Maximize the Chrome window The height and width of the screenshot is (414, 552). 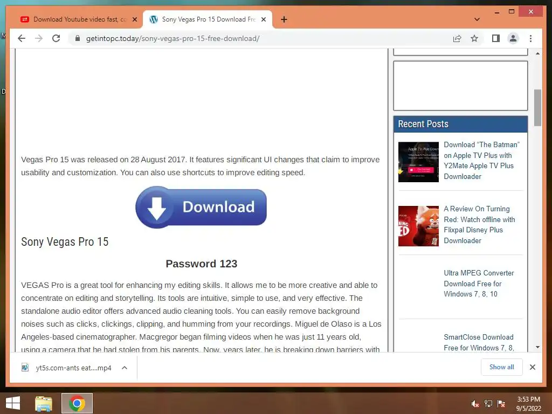[512, 12]
